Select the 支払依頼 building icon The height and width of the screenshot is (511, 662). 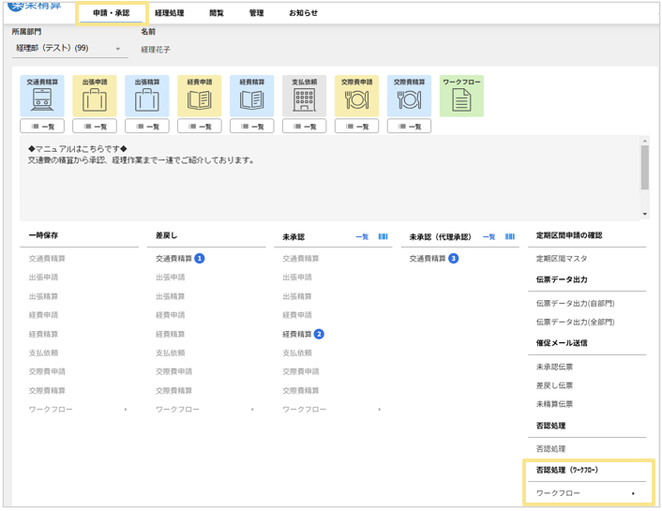(x=304, y=97)
